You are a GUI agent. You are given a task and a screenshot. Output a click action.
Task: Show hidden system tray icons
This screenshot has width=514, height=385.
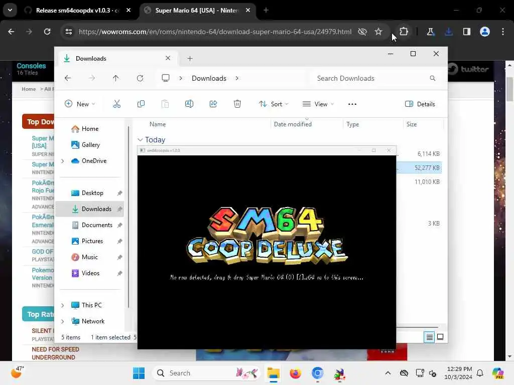388,373
